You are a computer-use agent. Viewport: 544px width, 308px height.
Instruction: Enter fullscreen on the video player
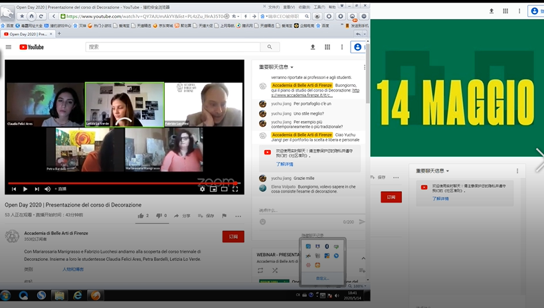point(235,189)
